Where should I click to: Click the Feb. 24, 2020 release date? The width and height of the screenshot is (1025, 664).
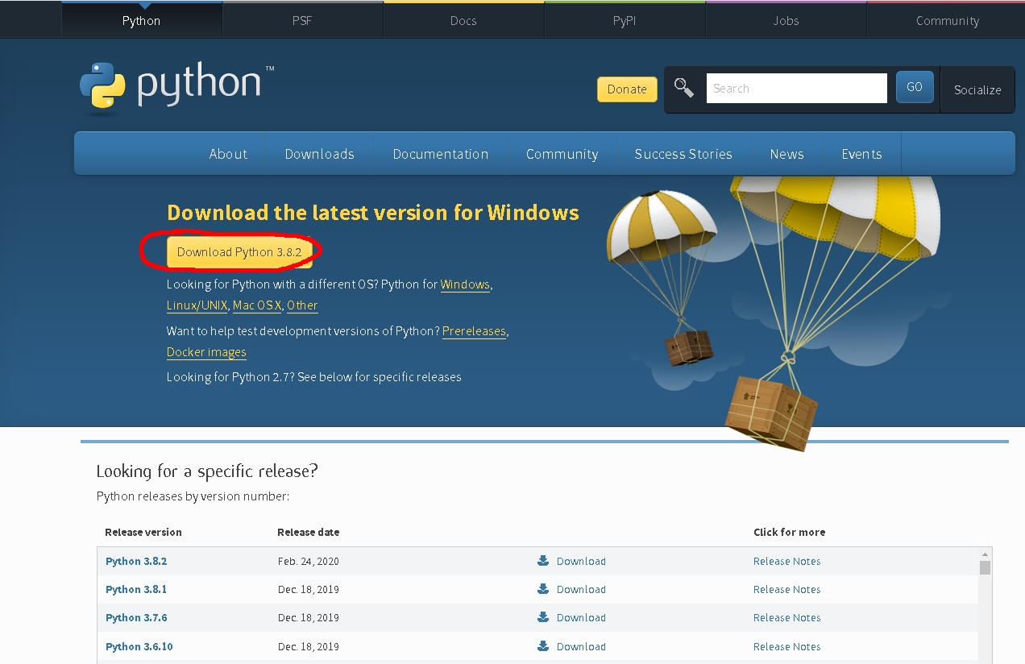click(309, 561)
